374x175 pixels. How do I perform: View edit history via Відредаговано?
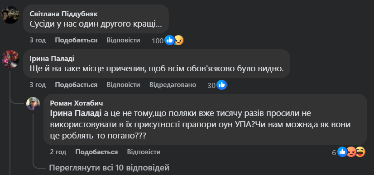click(173, 85)
